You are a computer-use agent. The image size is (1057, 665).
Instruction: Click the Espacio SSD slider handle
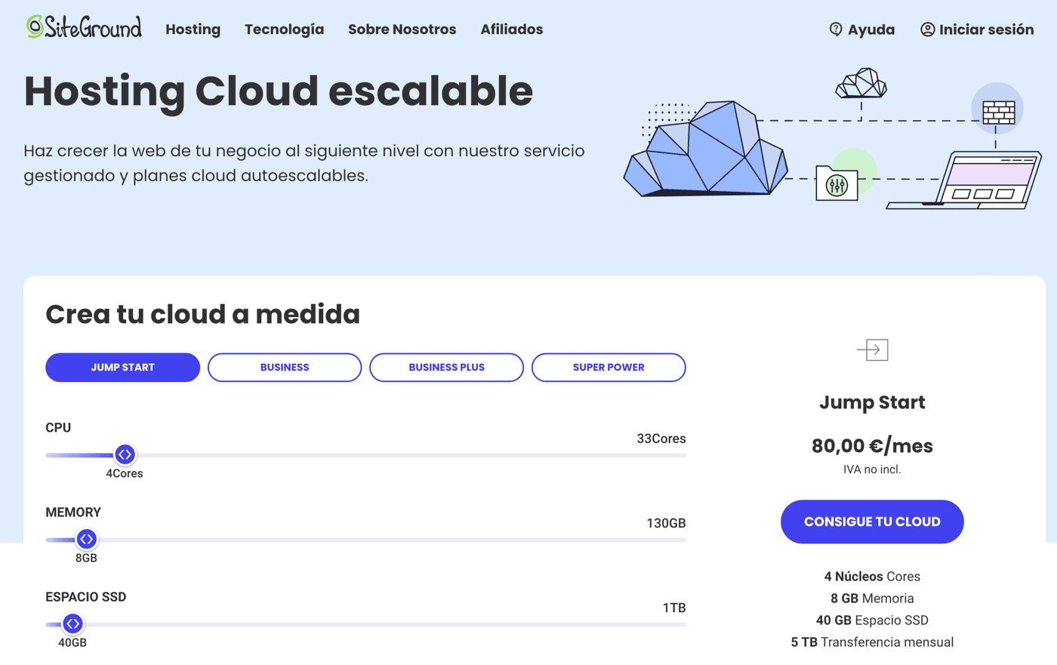tap(72, 623)
